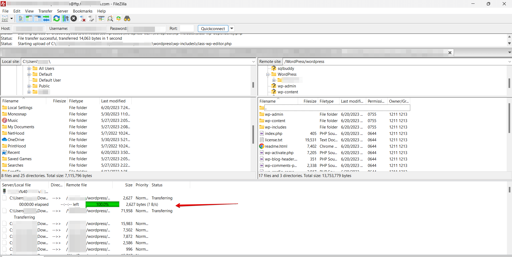512x257 pixels.
Task: Disconnect from the current server
Action: click(x=83, y=19)
